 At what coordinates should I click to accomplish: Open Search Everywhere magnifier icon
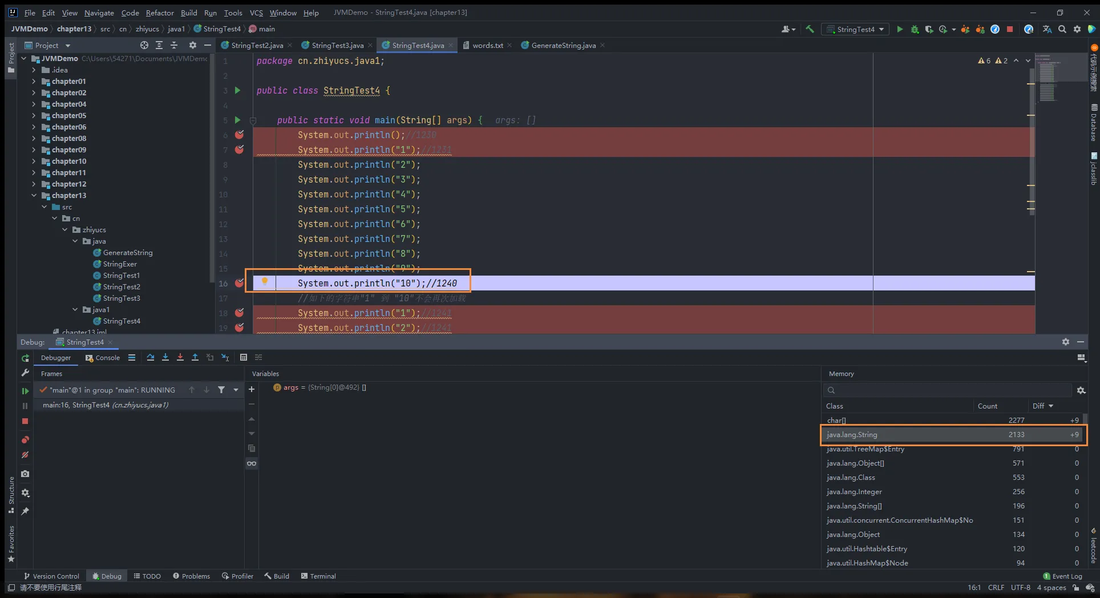pos(1062,29)
